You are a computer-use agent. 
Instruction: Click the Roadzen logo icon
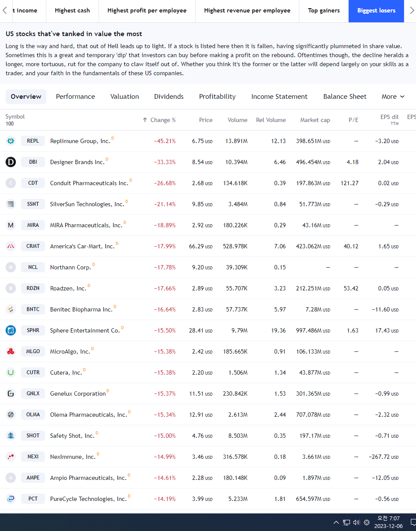(11, 288)
